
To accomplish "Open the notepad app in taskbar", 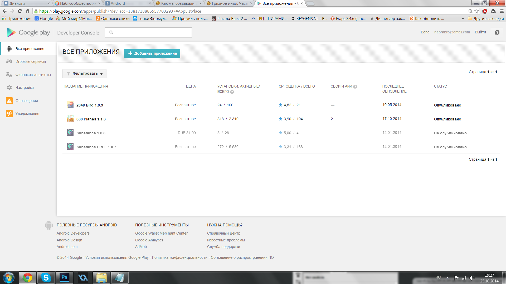I will (x=120, y=278).
